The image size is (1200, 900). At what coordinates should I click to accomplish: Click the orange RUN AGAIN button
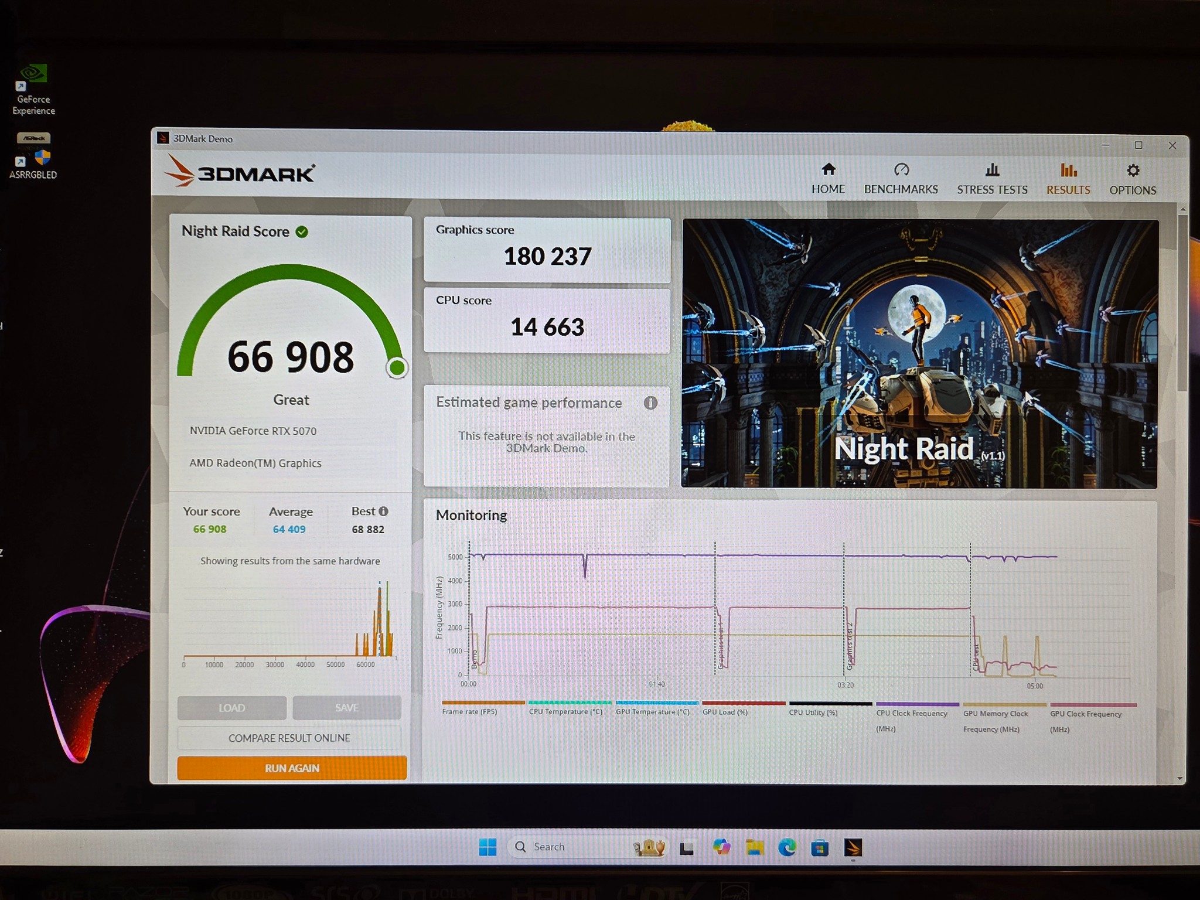coord(292,768)
